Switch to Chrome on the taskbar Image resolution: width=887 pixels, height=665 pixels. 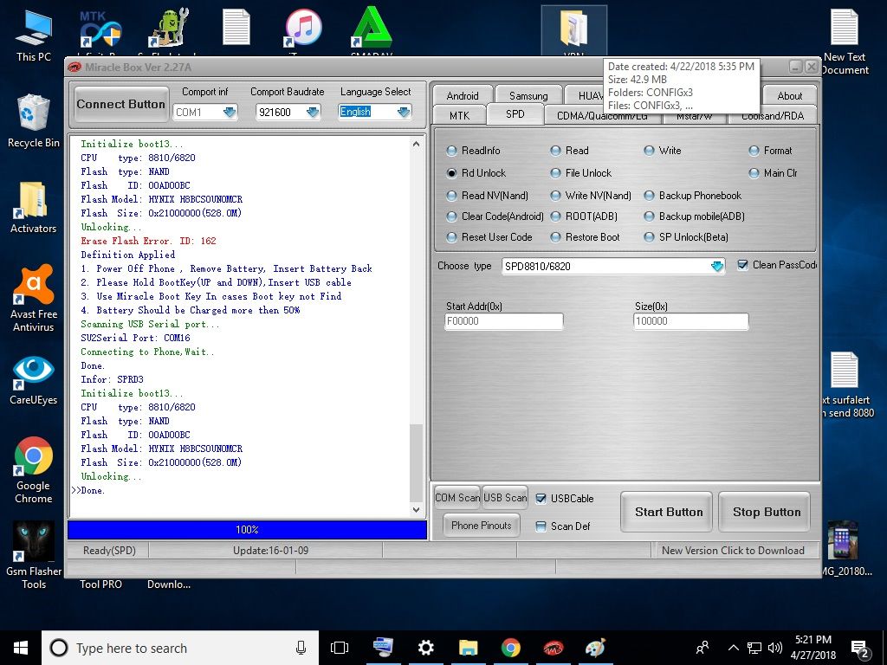click(510, 648)
